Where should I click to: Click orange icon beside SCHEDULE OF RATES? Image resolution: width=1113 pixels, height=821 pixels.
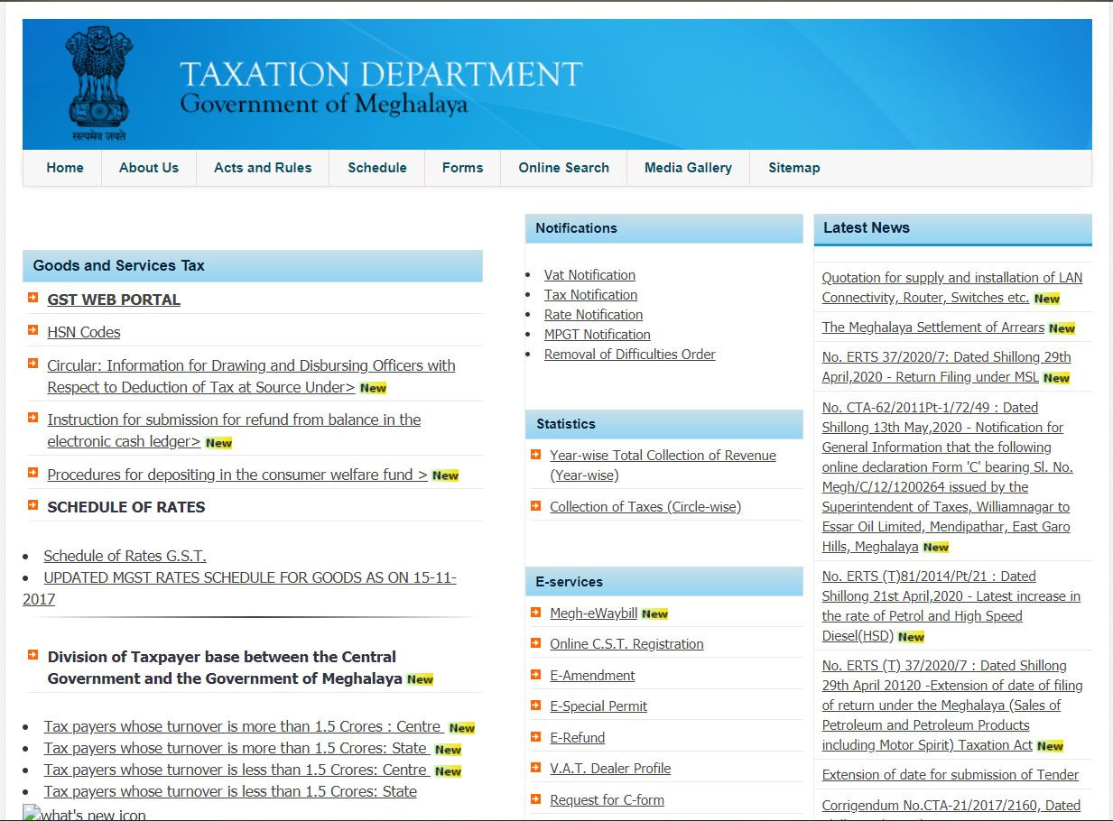(33, 505)
